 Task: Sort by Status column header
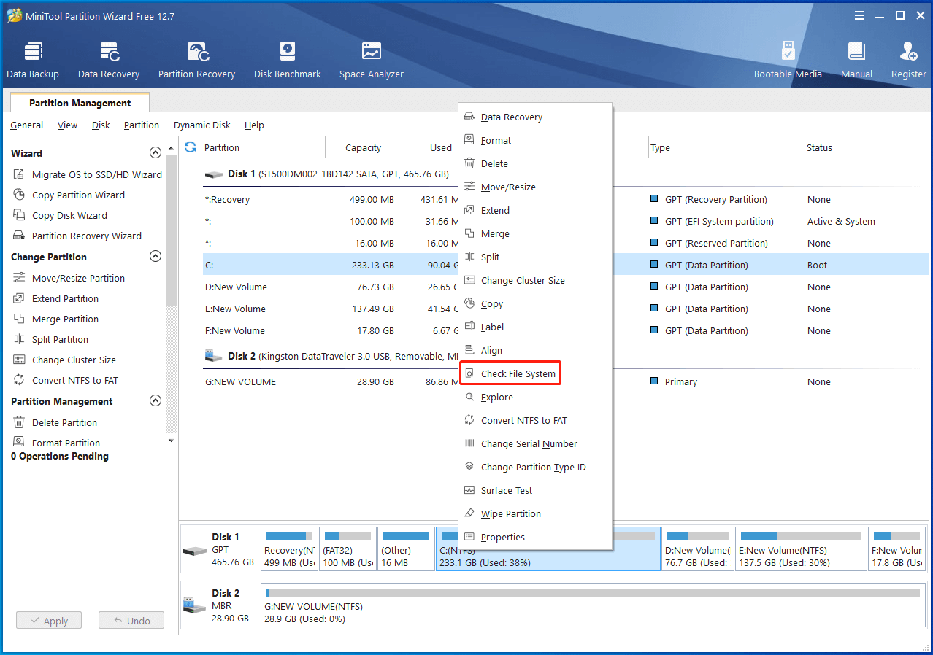pyautogui.click(x=867, y=147)
